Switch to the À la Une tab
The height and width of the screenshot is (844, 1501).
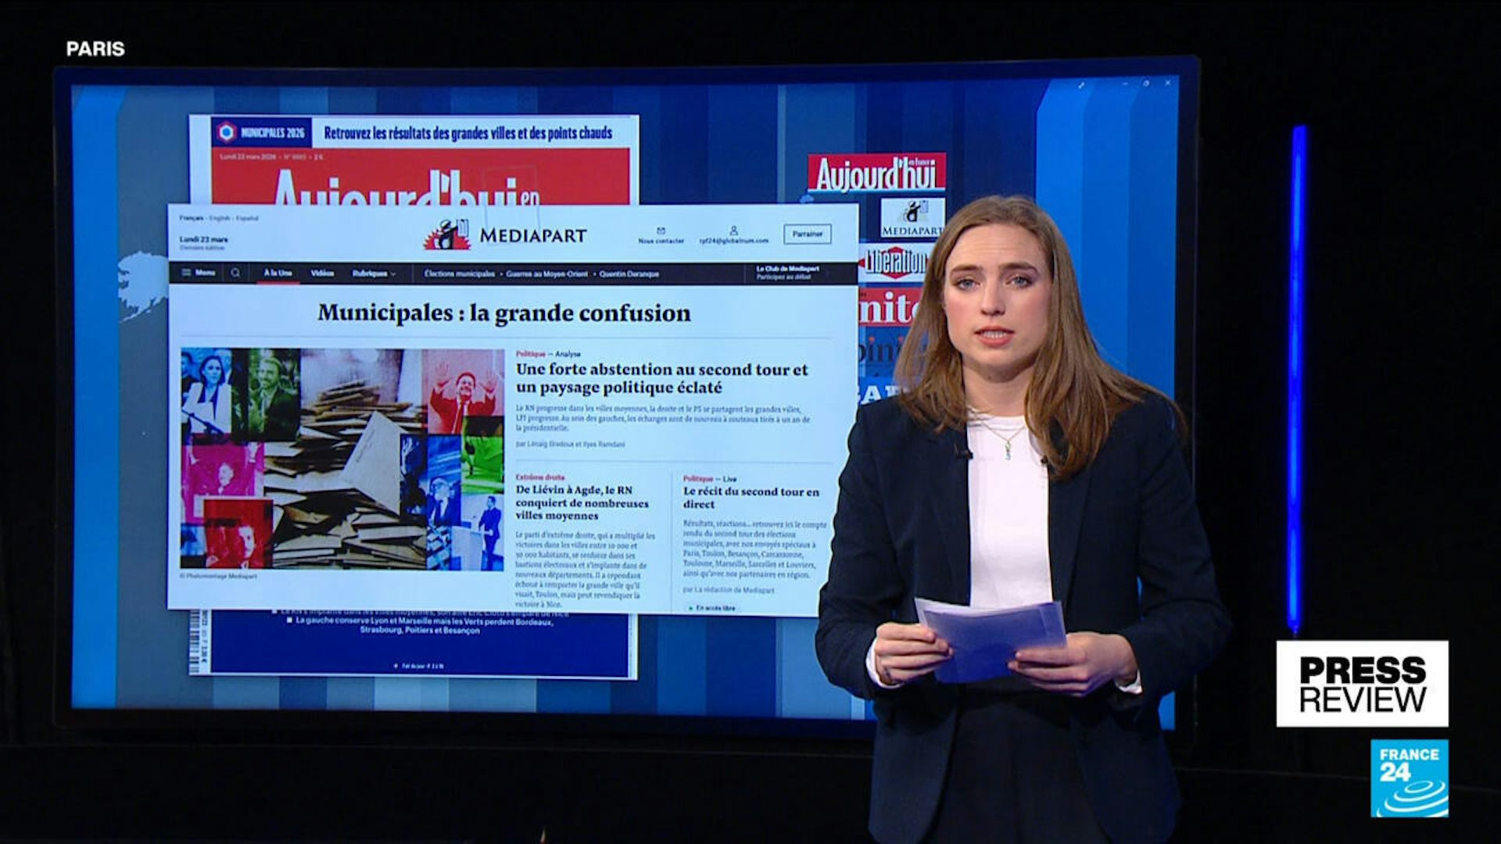click(x=278, y=273)
